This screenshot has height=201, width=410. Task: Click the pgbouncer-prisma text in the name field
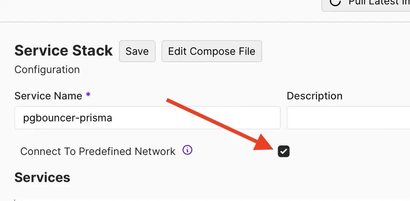click(68, 118)
